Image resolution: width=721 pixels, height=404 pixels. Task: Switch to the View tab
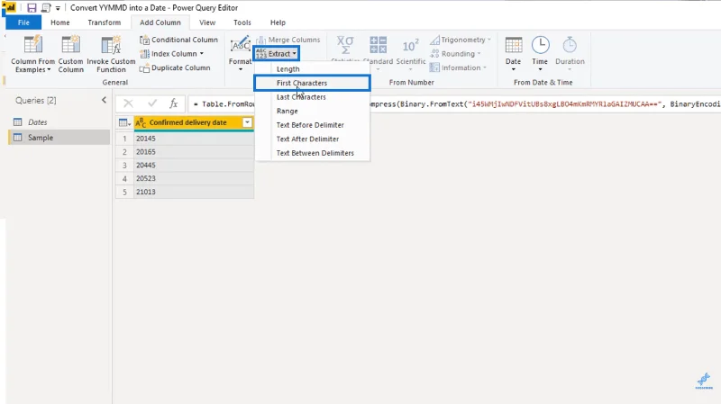pos(207,22)
